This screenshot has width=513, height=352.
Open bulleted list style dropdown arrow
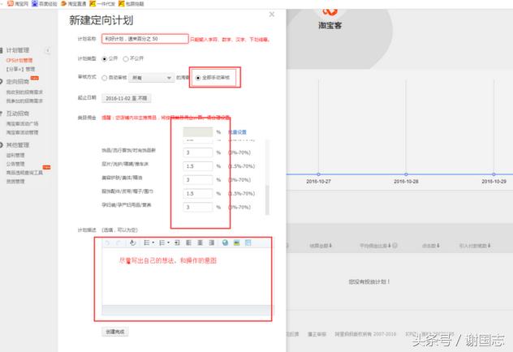pyautogui.click(x=168, y=243)
